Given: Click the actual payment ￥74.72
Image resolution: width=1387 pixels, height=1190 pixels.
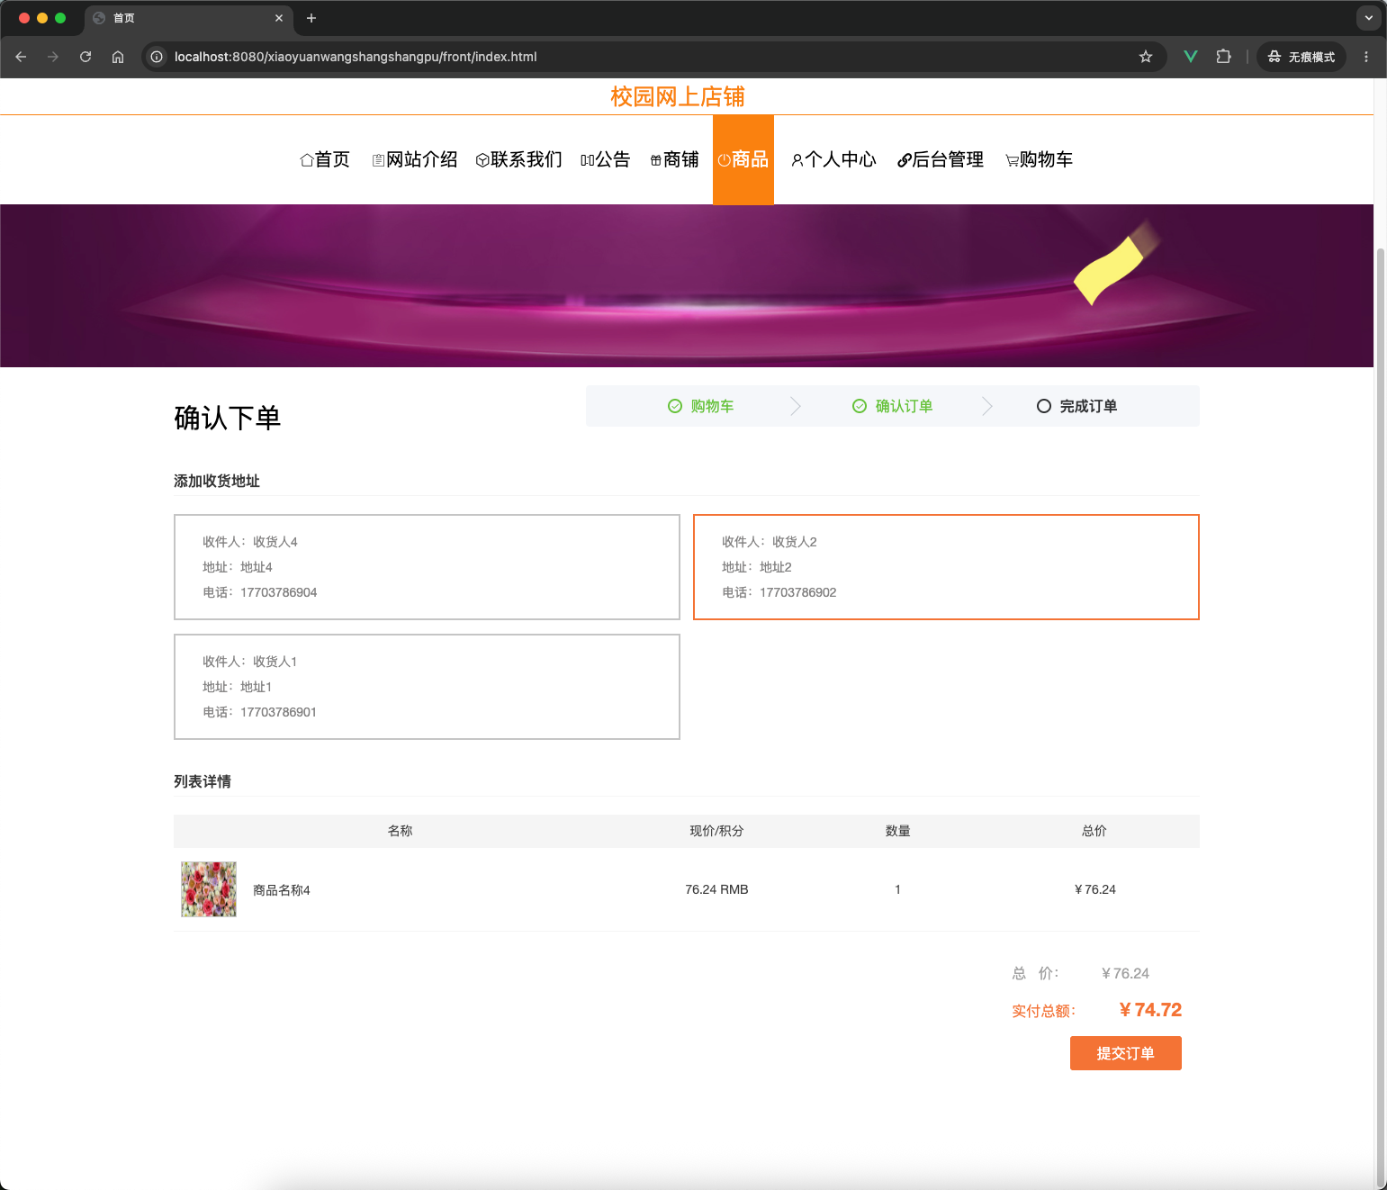Looking at the screenshot, I should click(1150, 1010).
